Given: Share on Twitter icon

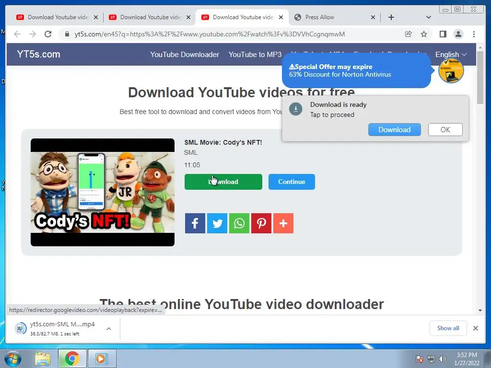Looking at the screenshot, I should 217,223.
